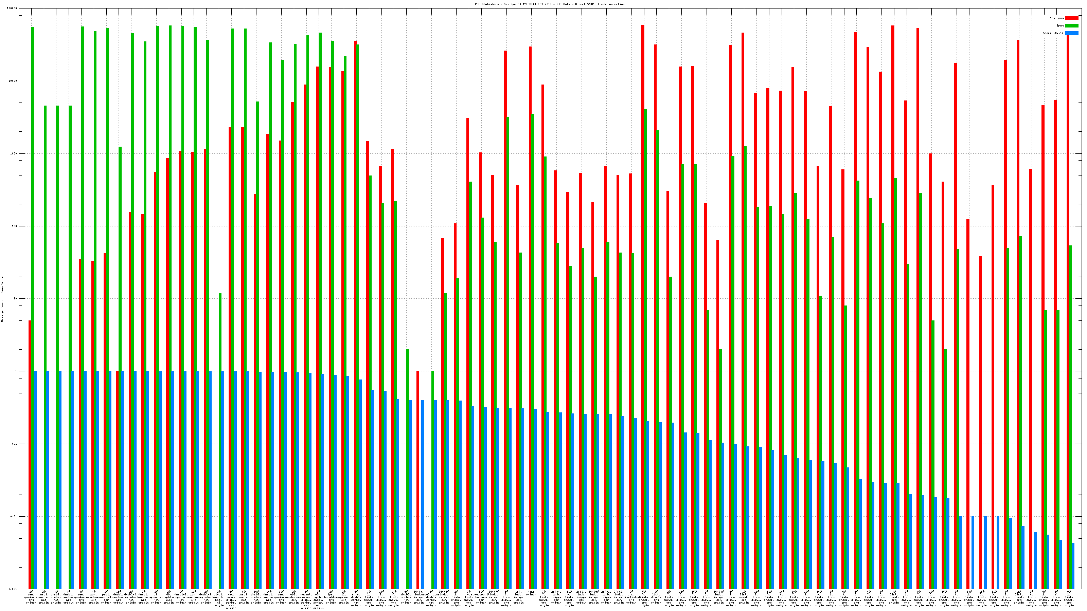1087x611 pixels.
Task: Click the 'Message Count or Spam Score' axis label
Action: point(2,299)
